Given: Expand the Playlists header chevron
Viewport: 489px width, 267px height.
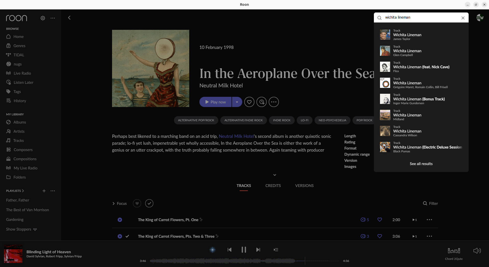Looking at the screenshot, I should (x=23, y=191).
